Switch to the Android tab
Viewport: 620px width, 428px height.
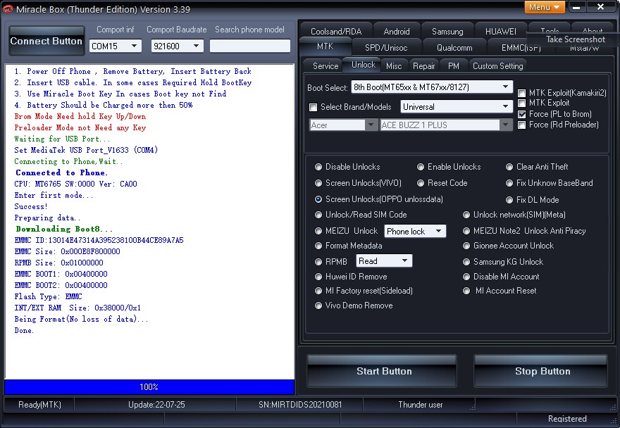coord(396,31)
